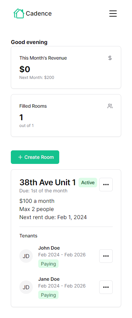Image resolution: width=132 pixels, height=318 pixels.
Task: Click Jane Doe's tenant name
Action: [49, 279]
